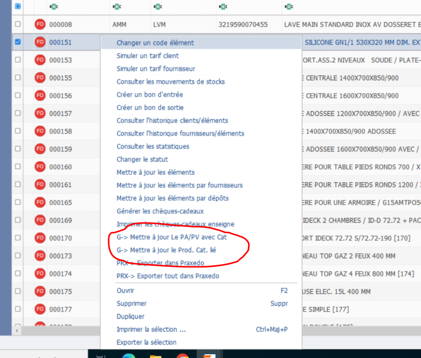Choose 'Dupliquer' in the context menu
Viewport: 421px width, 358px height.
pos(130,316)
